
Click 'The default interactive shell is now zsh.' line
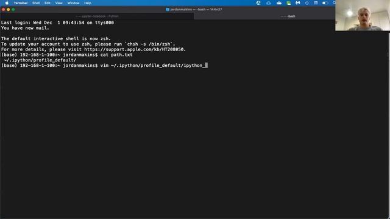(56, 39)
